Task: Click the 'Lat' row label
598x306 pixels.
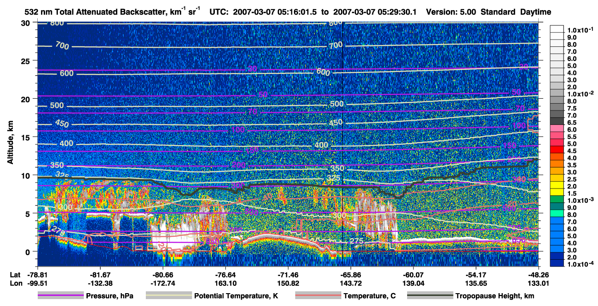Action: point(15,274)
